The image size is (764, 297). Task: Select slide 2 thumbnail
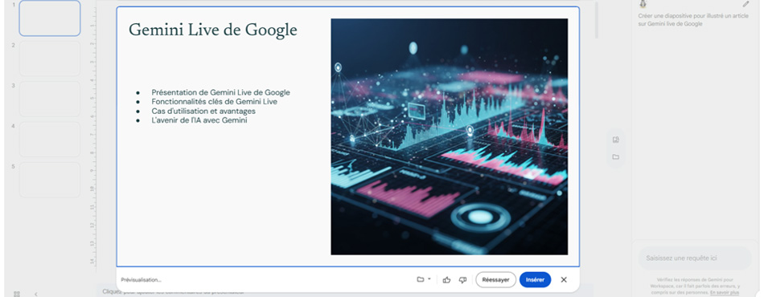tap(50, 59)
